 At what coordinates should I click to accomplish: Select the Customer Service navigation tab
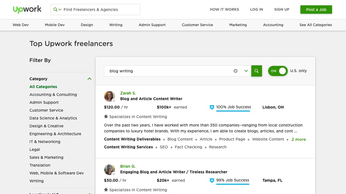point(197,25)
